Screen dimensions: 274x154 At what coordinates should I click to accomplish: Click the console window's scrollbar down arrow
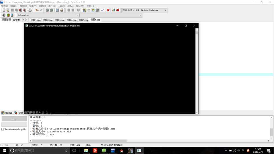(x=197, y=112)
